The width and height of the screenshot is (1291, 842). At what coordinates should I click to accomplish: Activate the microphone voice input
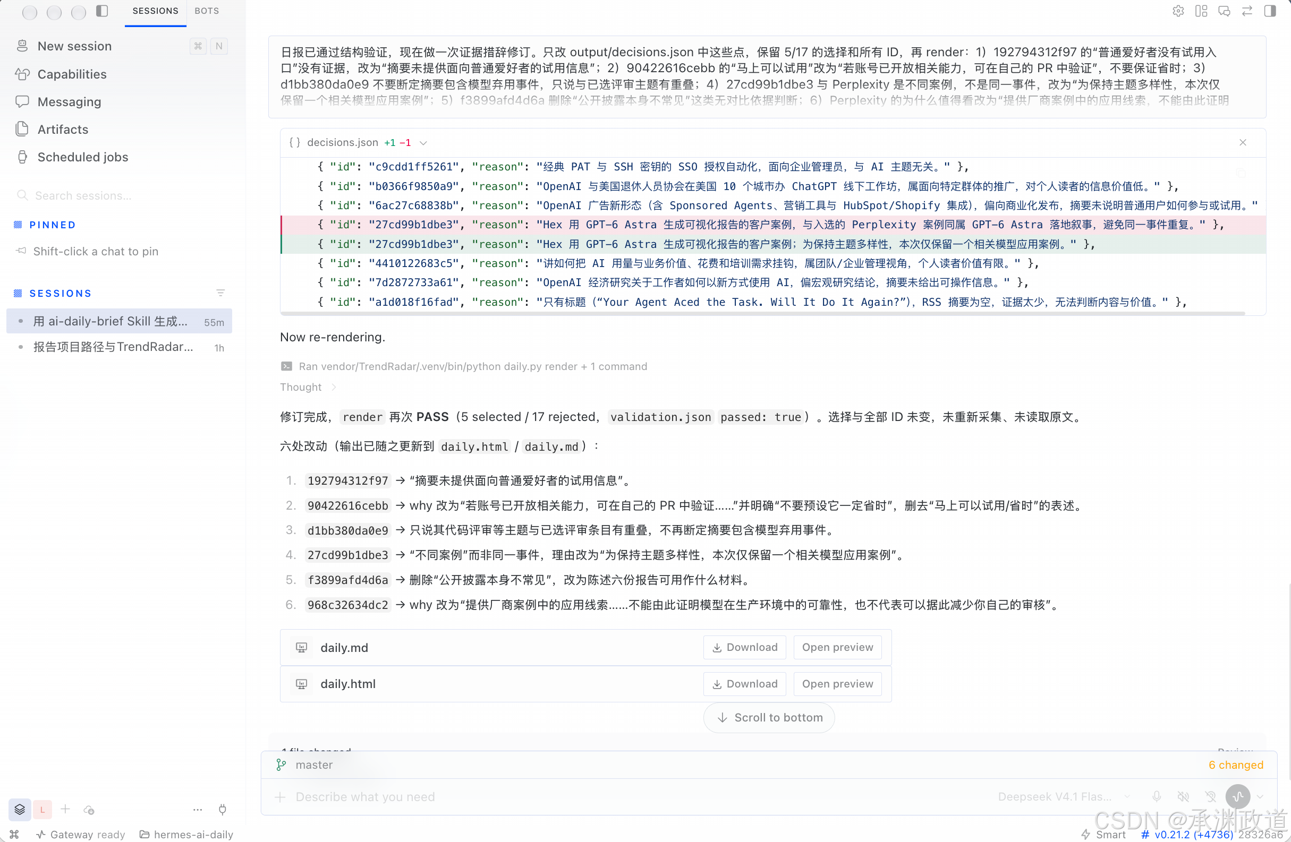tap(1157, 796)
